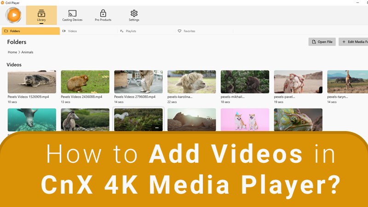Screen dimensions: 368x207
Task: Minimize the CnX Player window
Action: click(358, 3)
